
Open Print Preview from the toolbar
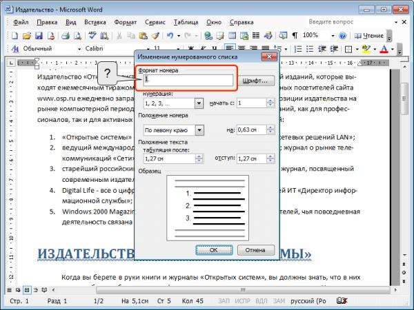(x=77, y=36)
